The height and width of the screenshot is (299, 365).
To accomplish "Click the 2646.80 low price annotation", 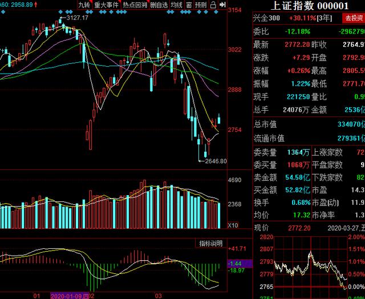I will [x=216, y=161].
